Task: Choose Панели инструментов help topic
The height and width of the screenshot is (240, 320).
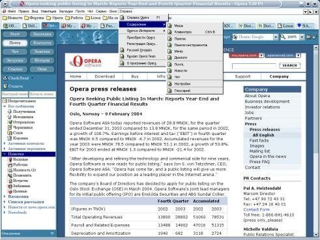Action: click(195, 45)
